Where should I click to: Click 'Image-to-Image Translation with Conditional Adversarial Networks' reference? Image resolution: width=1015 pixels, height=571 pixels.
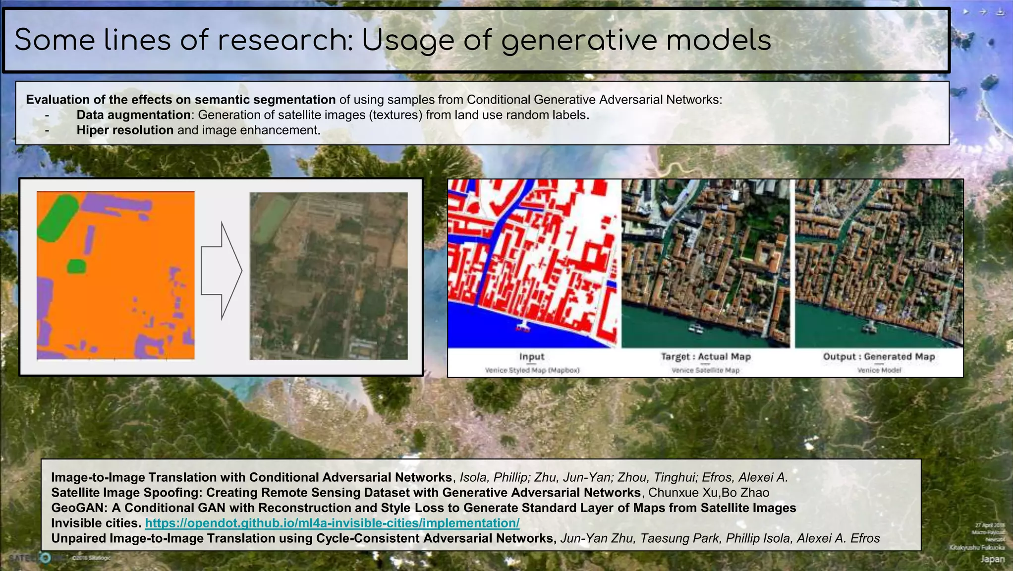click(x=251, y=477)
